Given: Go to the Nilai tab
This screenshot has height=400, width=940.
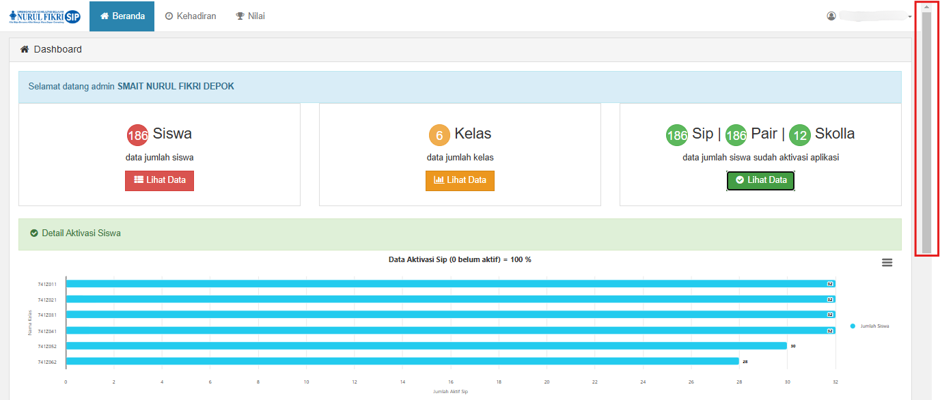Looking at the screenshot, I should (250, 16).
